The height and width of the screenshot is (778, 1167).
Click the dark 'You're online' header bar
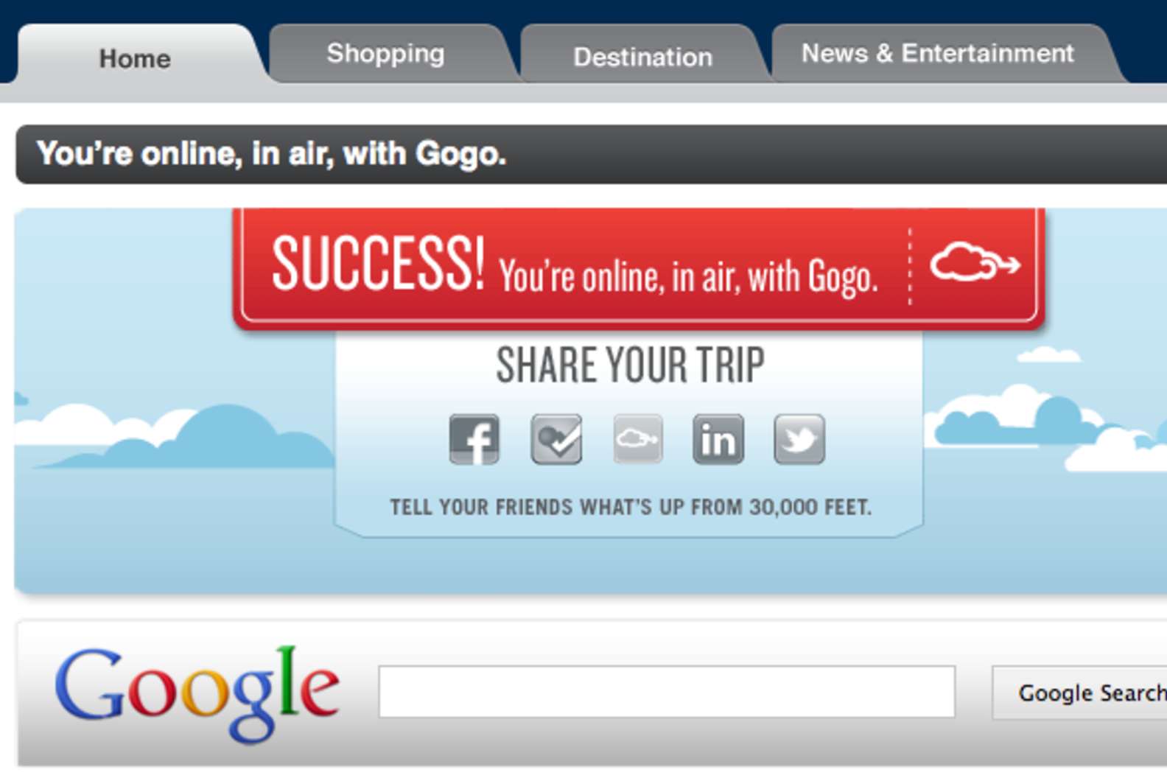591,154
